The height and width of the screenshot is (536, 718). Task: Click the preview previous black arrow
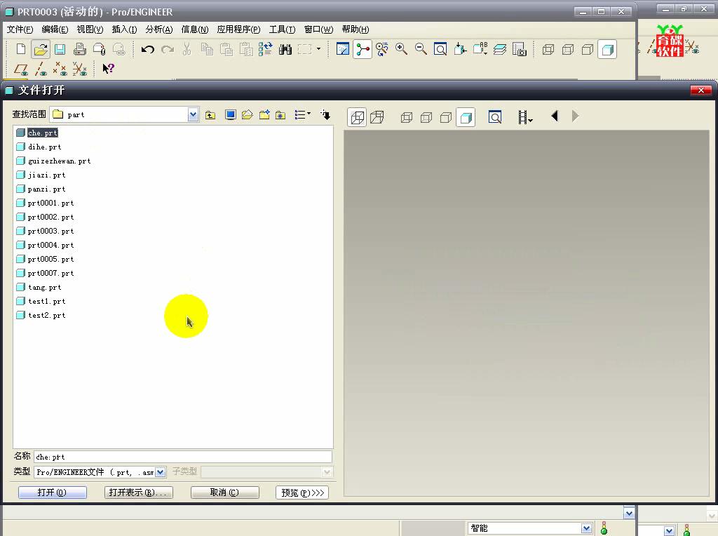555,116
